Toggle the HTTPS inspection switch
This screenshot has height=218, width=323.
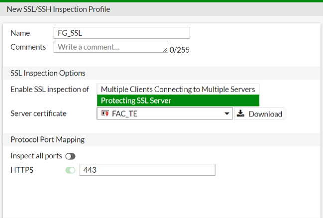click(70, 170)
